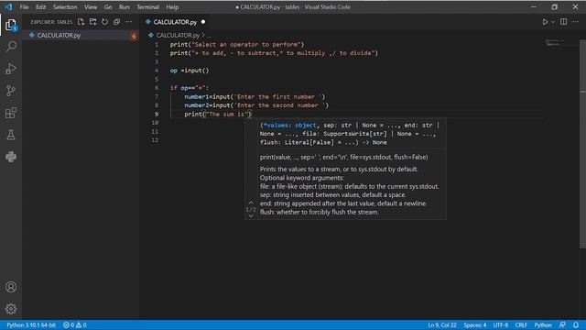Screen dimensions: 586x330
Task: Show errors and warnings count in status bar
Action: (74, 324)
